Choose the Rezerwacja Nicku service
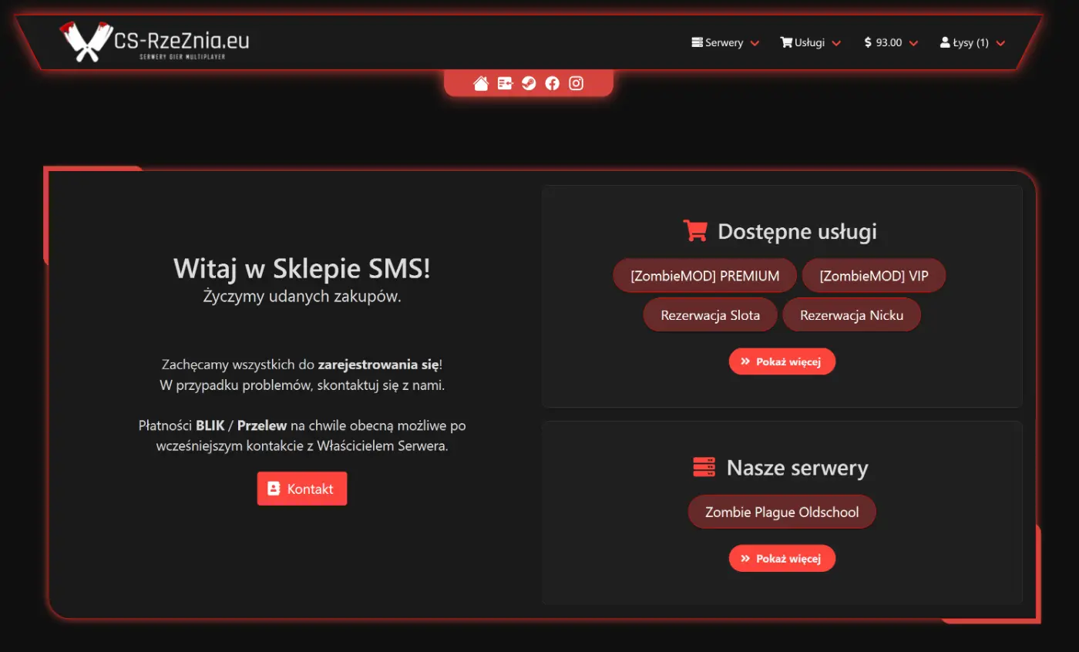This screenshot has width=1079, height=652. 851,315
